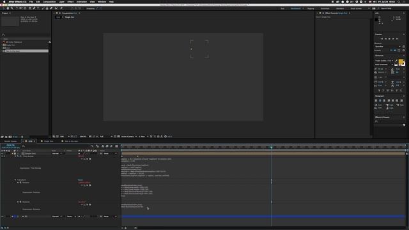This screenshot has width=409, height=230.
Task: Select the Zoom magnifier tool
Action: [12, 8]
